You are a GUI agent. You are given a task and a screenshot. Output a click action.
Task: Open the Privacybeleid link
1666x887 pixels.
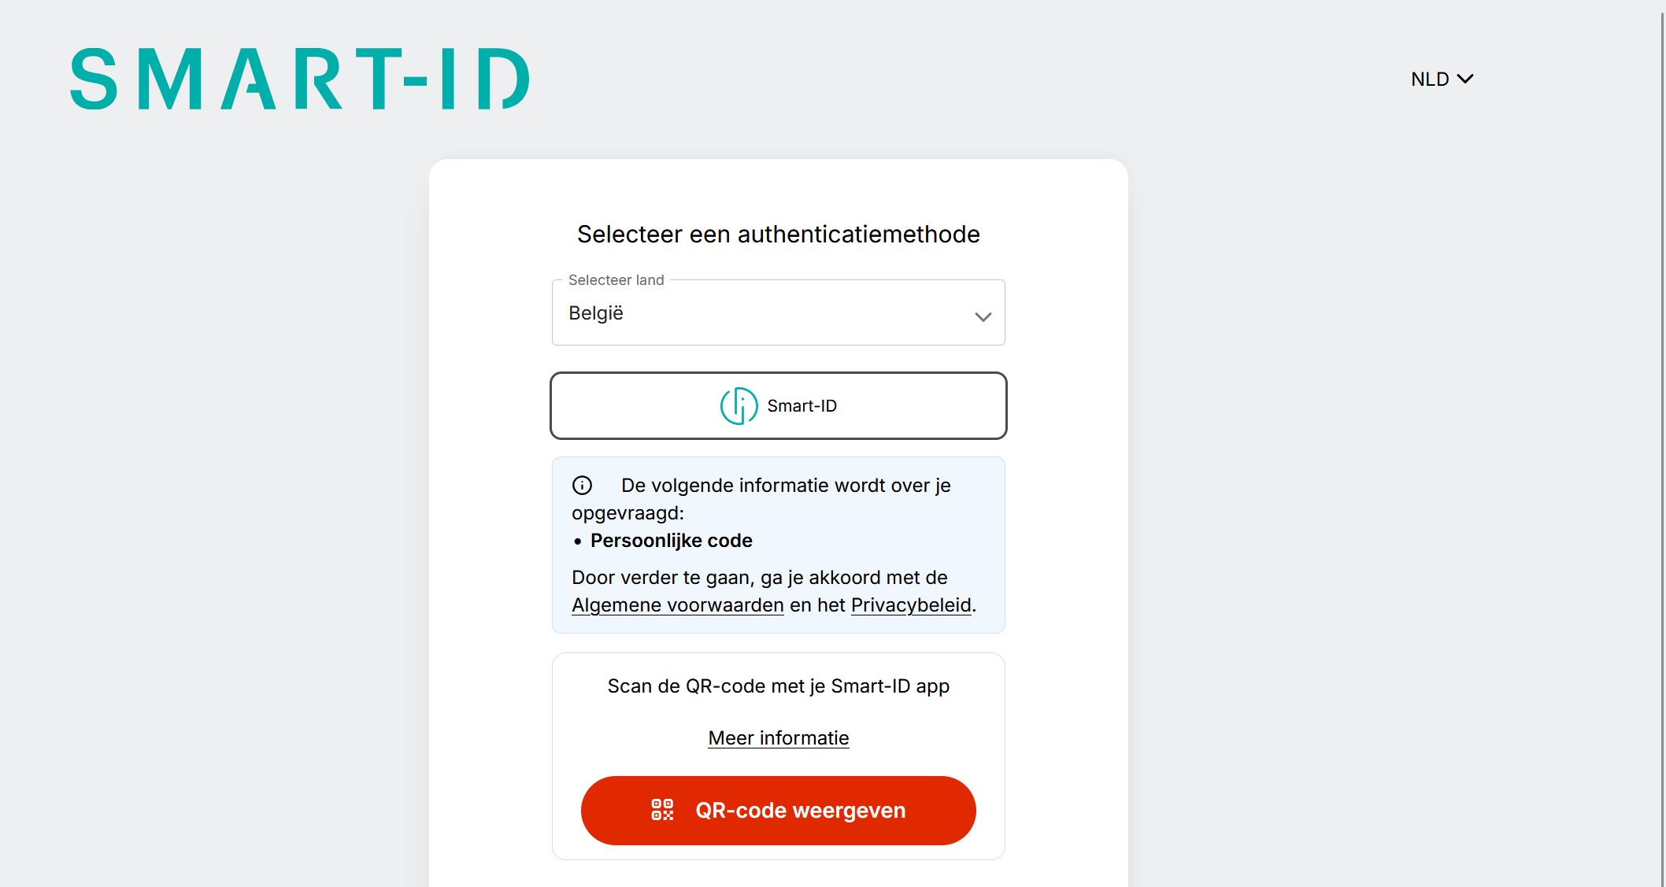tap(911, 605)
